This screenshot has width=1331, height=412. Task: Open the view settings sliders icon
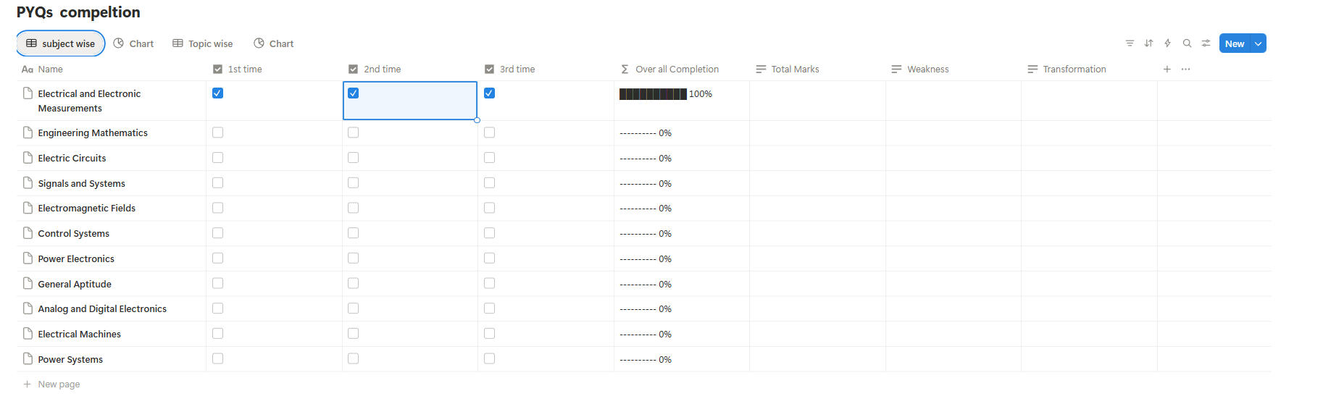(1206, 43)
